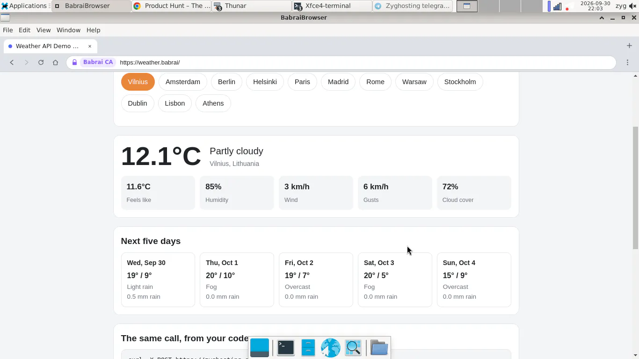This screenshot has width=639, height=359.
Task: Switch to Thunar taskbar window
Action: 252,6
